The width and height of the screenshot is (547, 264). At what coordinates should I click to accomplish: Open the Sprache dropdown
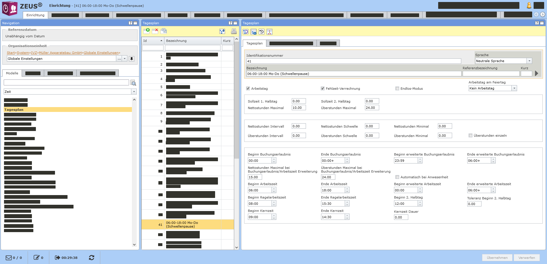click(x=529, y=61)
